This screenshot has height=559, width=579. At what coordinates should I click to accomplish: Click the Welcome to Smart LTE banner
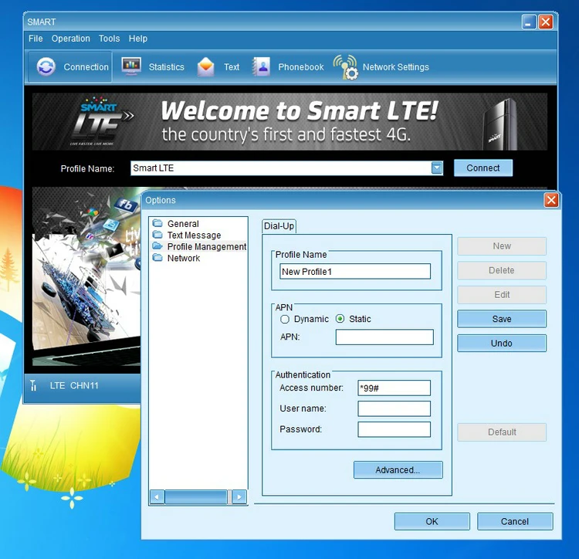pos(289,121)
